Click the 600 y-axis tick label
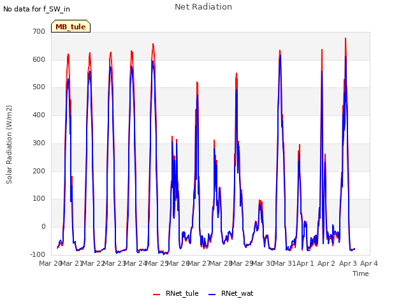This screenshot has width=408, height=306. pos(39,59)
